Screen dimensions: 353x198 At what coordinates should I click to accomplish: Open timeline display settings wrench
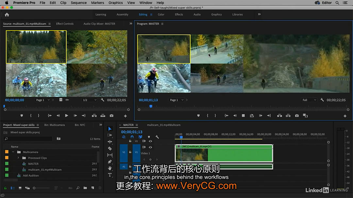coord(157,137)
